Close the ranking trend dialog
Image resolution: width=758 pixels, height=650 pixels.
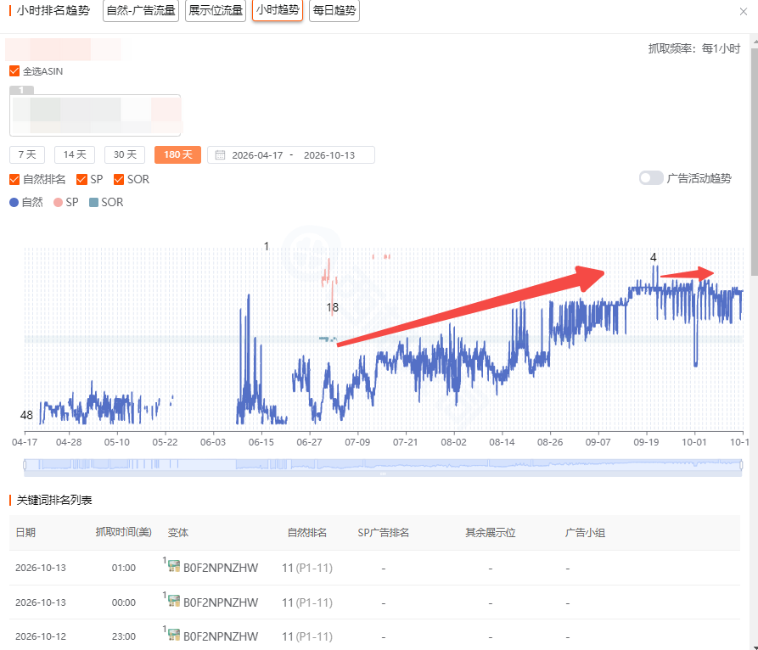pyautogui.click(x=743, y=12)
